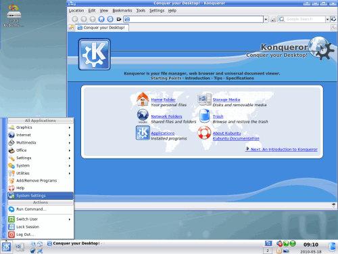Image resolution: width=338 pixels, height=254 pixels.
Task: Expand the Switch User submenu
Action: click(41, 219)
